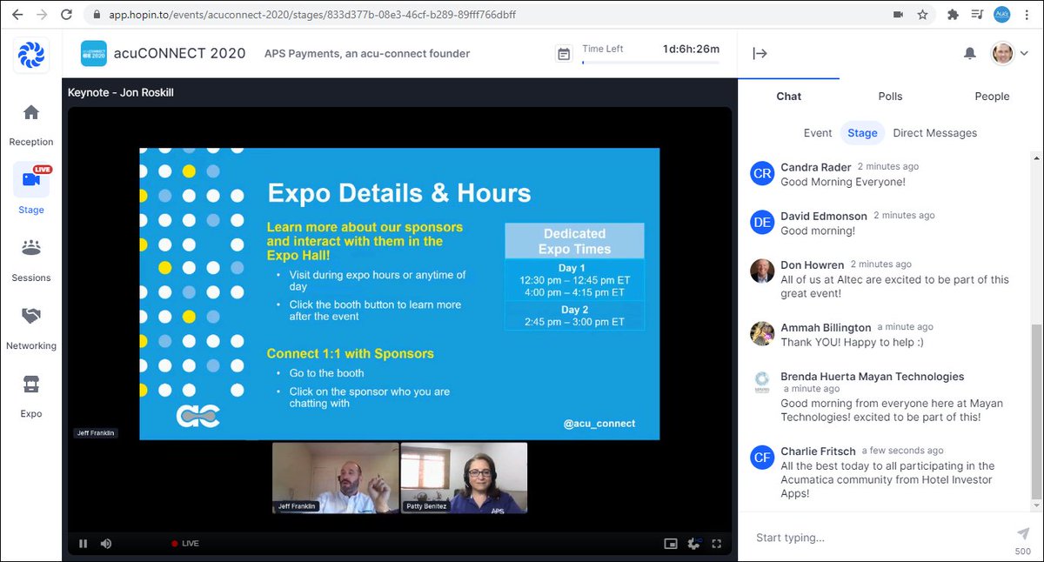Open video quality settings gear
The image size is (1044, 562).
(693, 544)
